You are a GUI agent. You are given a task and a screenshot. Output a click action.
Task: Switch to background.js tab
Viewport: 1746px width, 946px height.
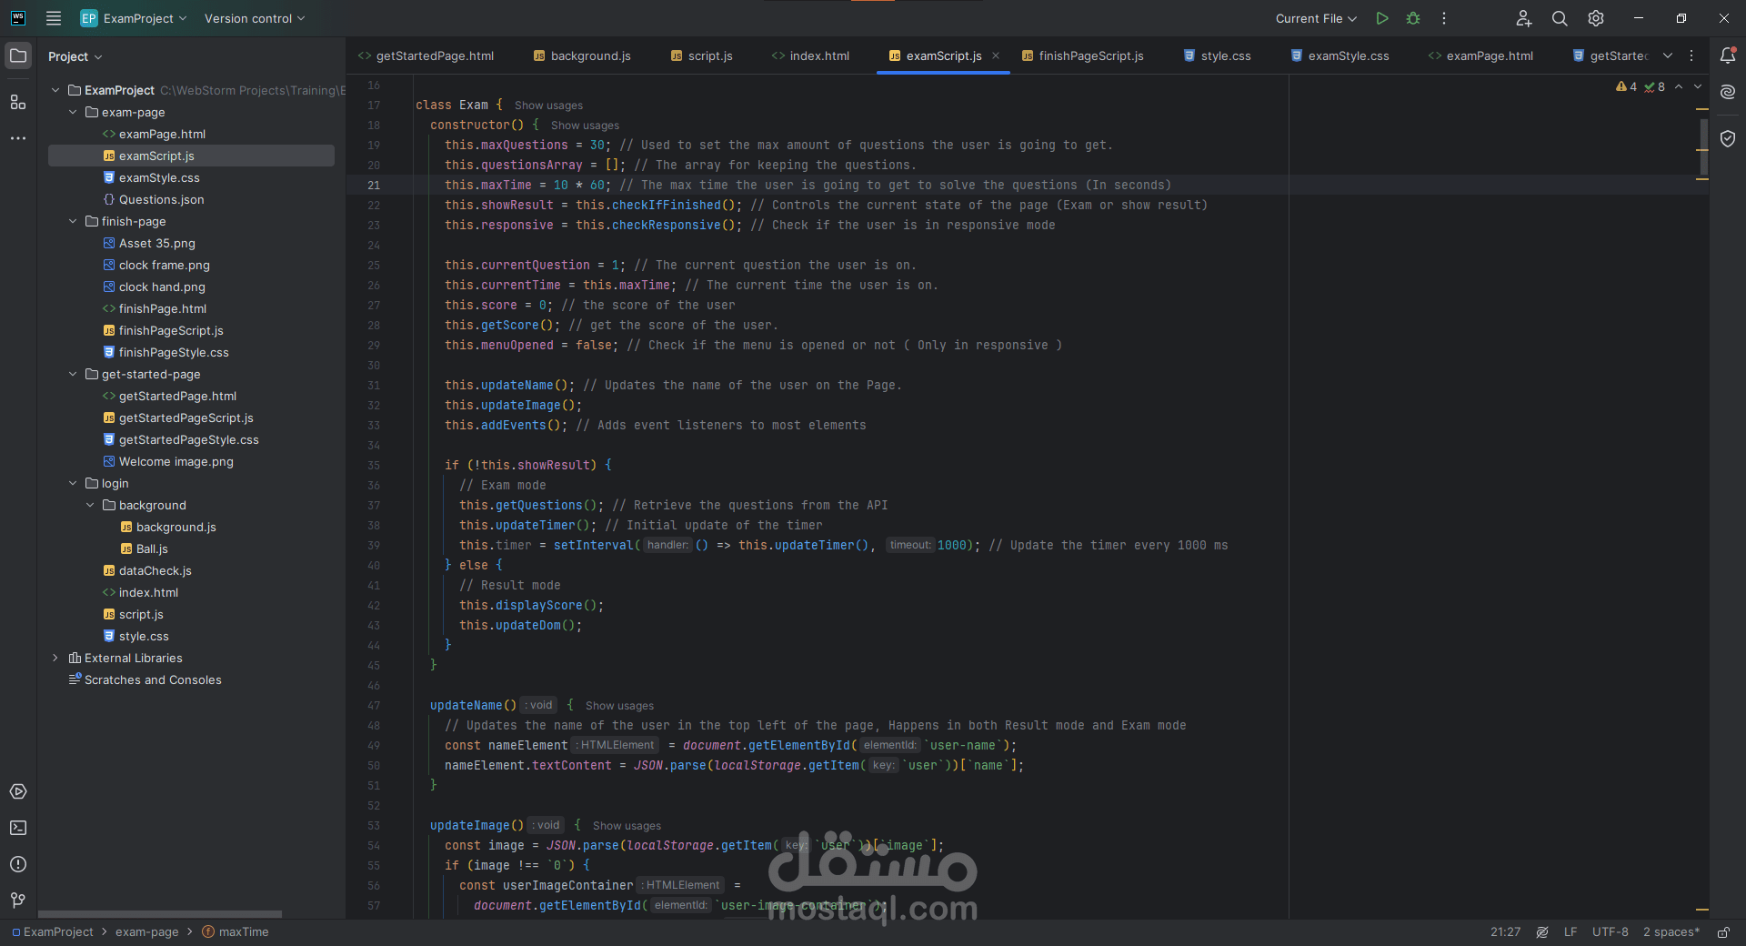click(x=582, y=55)
